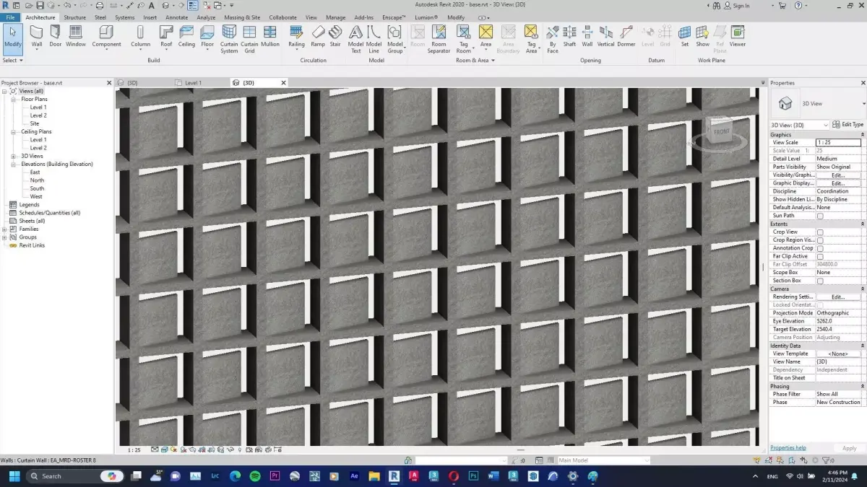The width and height of the screenshot is (867, 487).
Task: Choose the Curtain Grid tool
Action: 249,39
